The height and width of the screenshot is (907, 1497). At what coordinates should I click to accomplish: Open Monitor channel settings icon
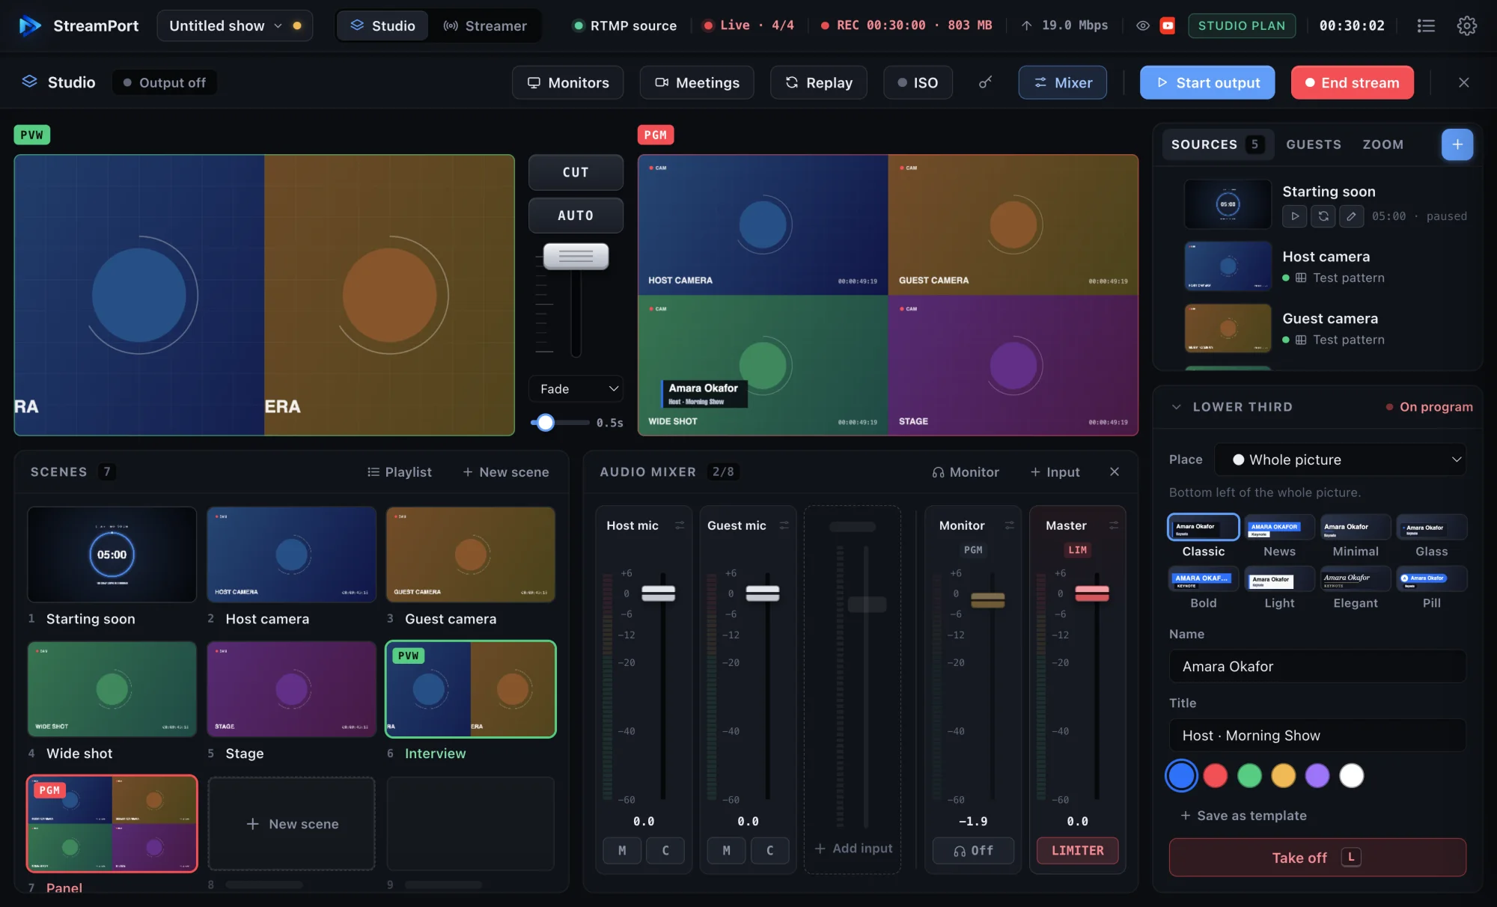coord(1009,525)
